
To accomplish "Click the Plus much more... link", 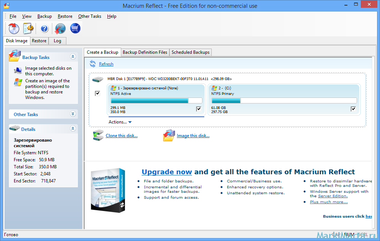I will pos(328,202).
